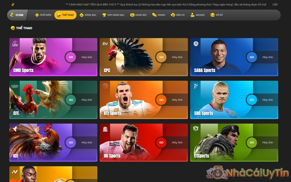
Task: Open the Game Bài category
Action: pos(139,15)
